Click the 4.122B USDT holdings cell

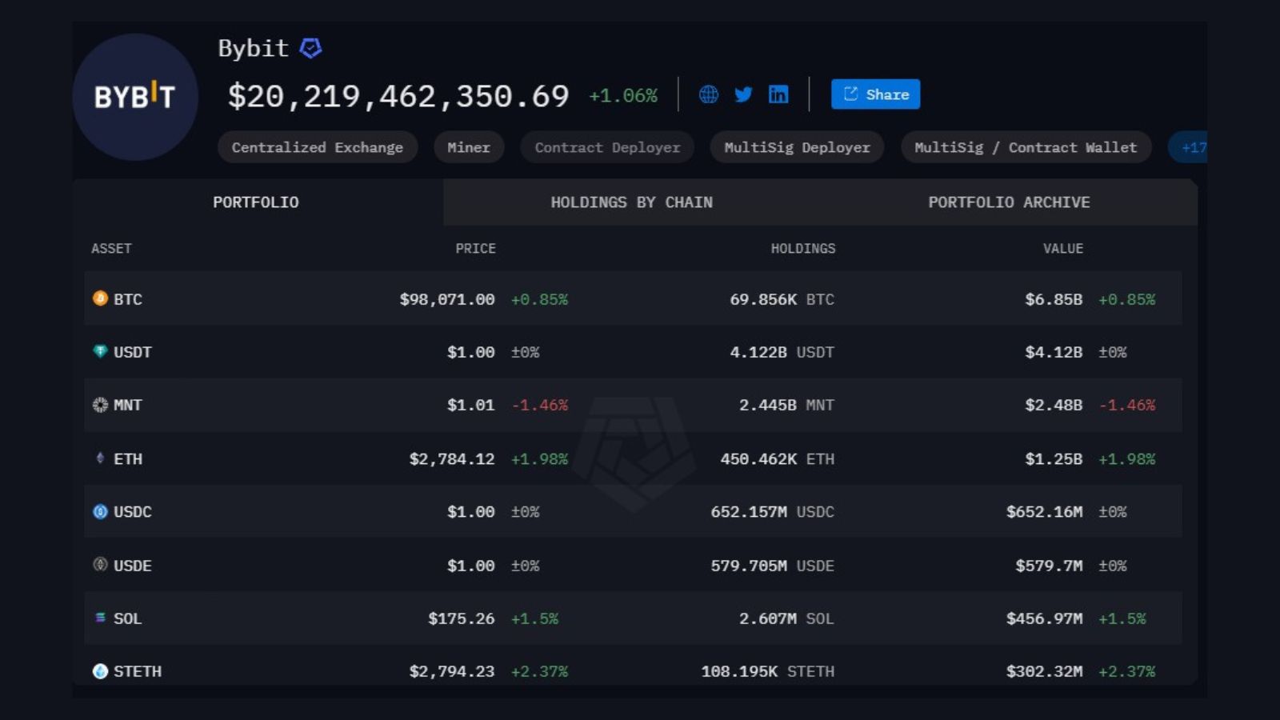(x=782, y=352)
